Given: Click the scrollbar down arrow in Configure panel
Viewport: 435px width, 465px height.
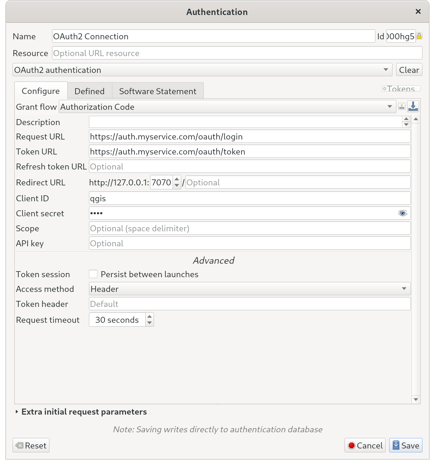Looking at the screenshot, I should tap(416, 399).
